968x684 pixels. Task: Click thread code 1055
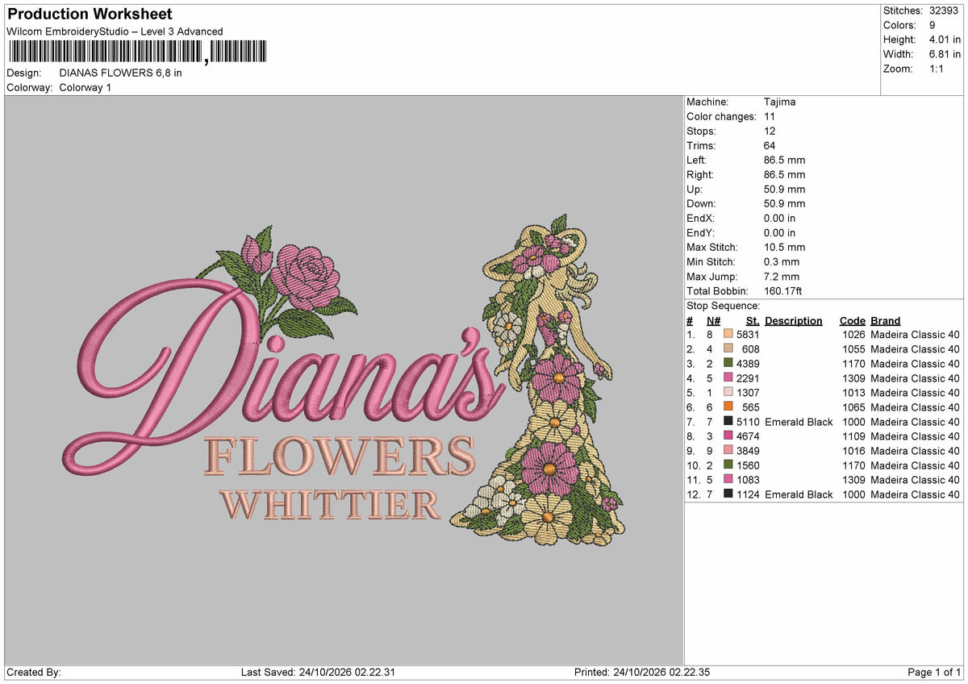point(853,349)
